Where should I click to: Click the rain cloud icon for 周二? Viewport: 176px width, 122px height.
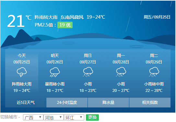(154, 72)
